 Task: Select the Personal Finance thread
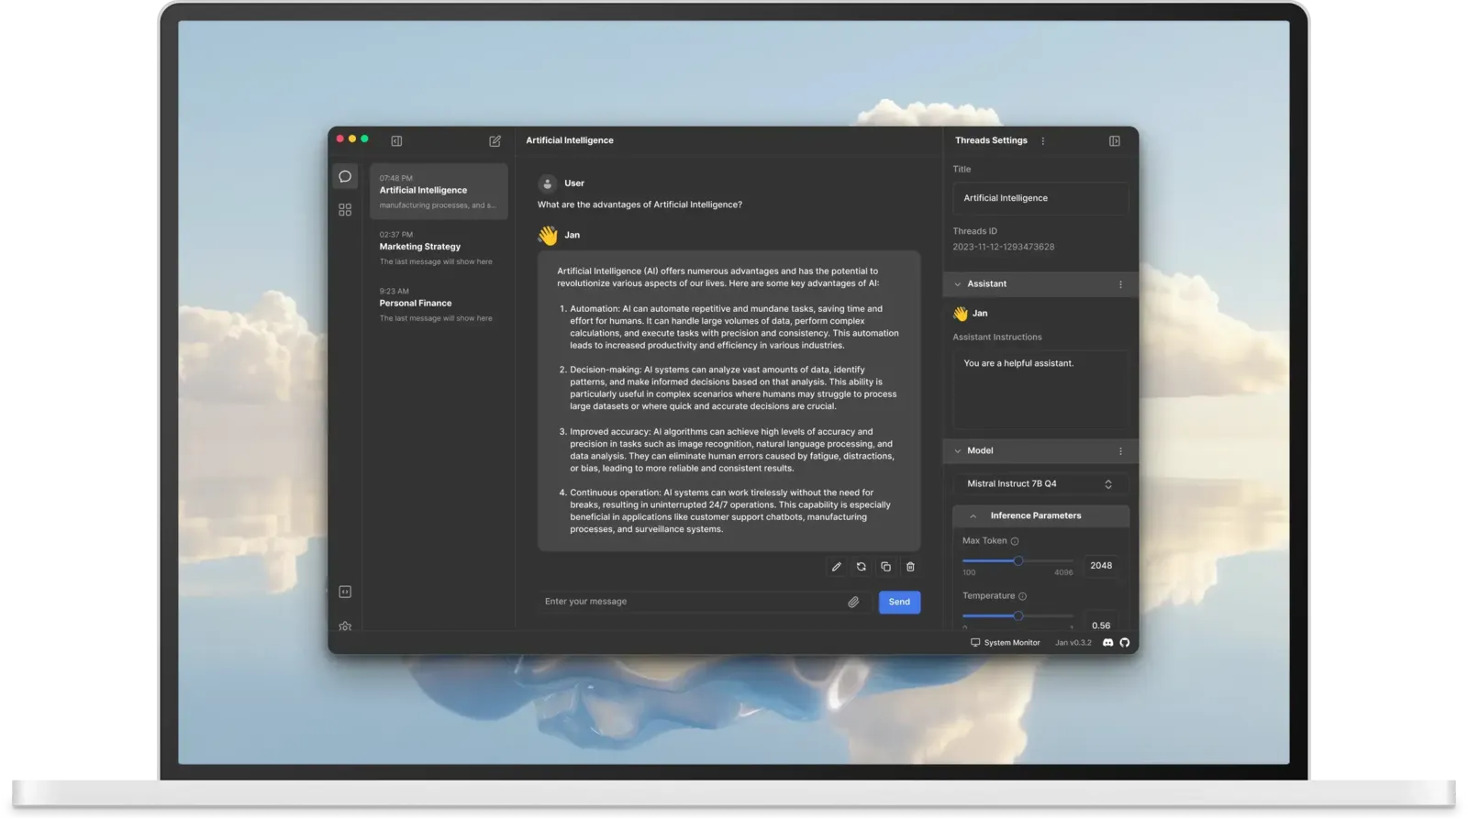pos(439,305)
